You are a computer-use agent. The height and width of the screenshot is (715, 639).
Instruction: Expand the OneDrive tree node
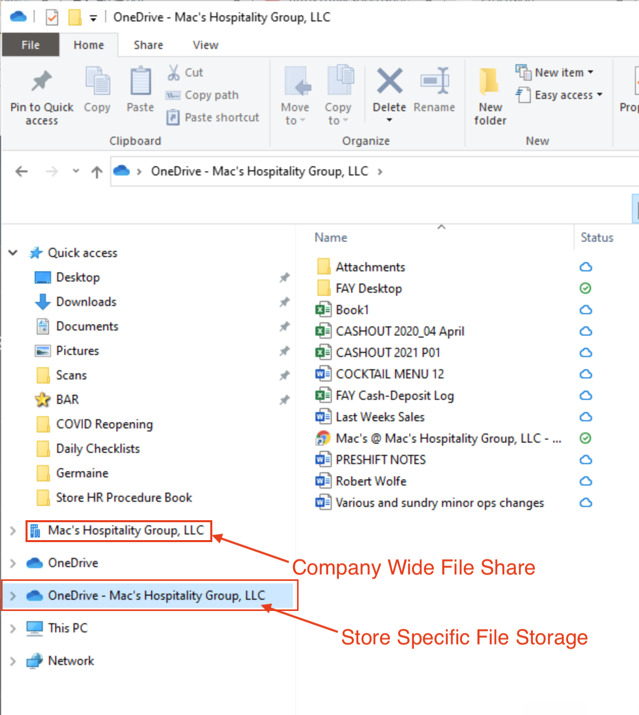click(13, 563)
